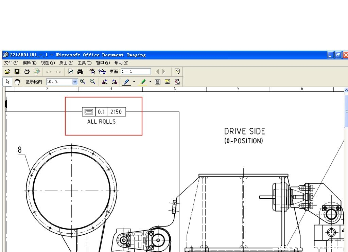Go to the next page arrow
348x252 pixels.
coord(164,71)
